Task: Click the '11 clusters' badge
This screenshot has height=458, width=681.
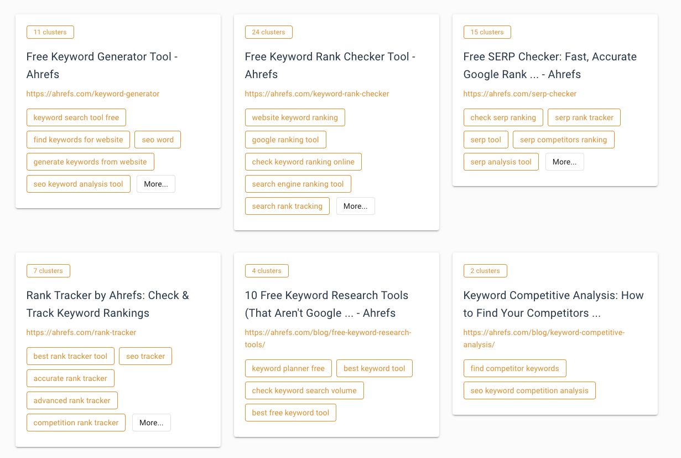Action: (x=50, y=32)
